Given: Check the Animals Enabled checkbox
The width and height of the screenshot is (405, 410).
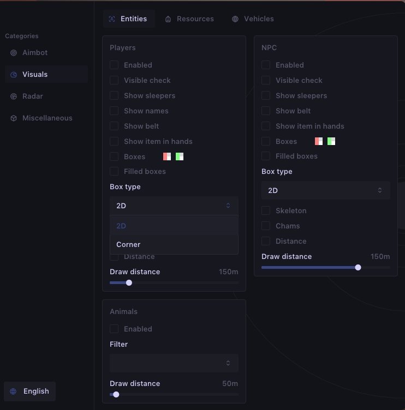Looking at the screenshot, I should (114, 329).
